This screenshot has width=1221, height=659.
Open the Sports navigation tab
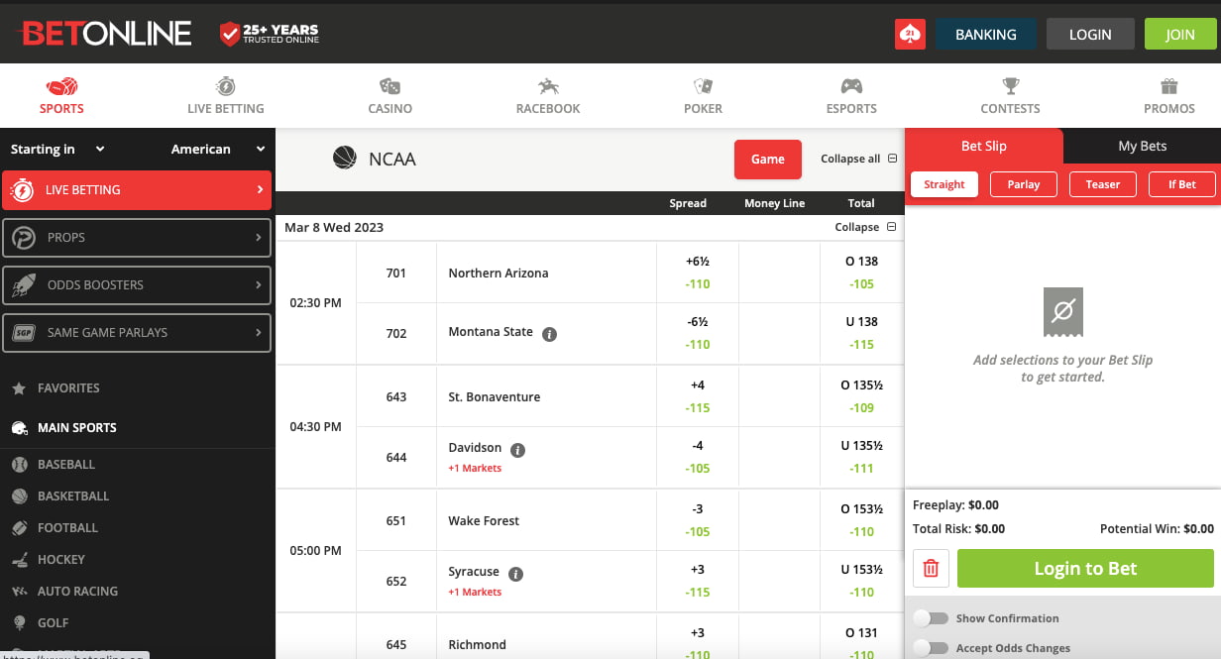pos(61,96)
